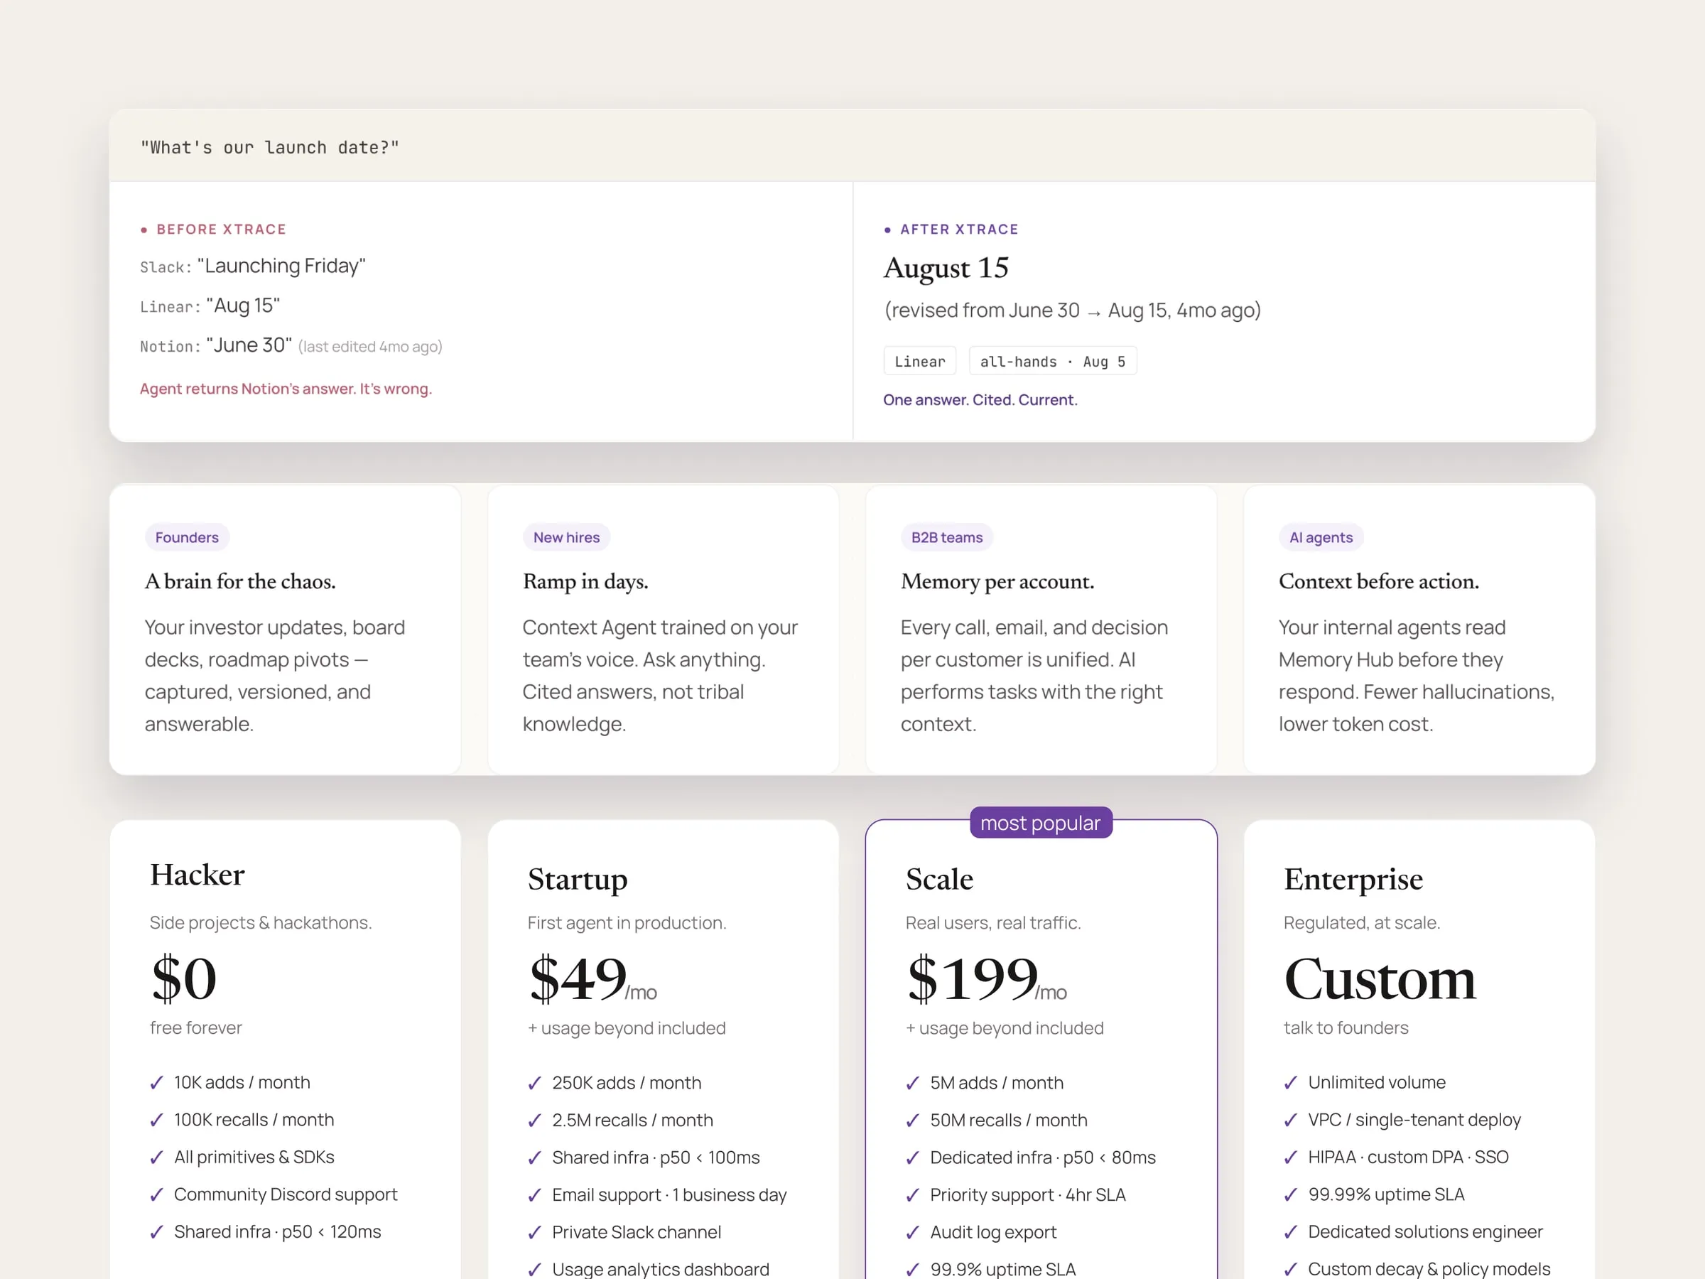The width and height of the screenshot is (1705, 1279).
Task: Click the checkmark beside Dedicated solutions engineer
Action: (x=1290, y=1232)
